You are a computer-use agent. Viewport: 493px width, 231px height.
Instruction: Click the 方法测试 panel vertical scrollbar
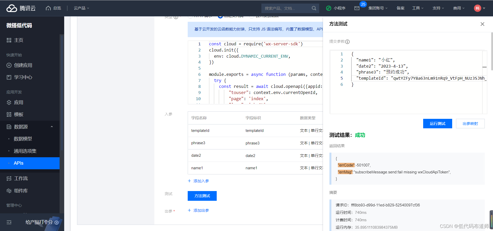point(492,51)
